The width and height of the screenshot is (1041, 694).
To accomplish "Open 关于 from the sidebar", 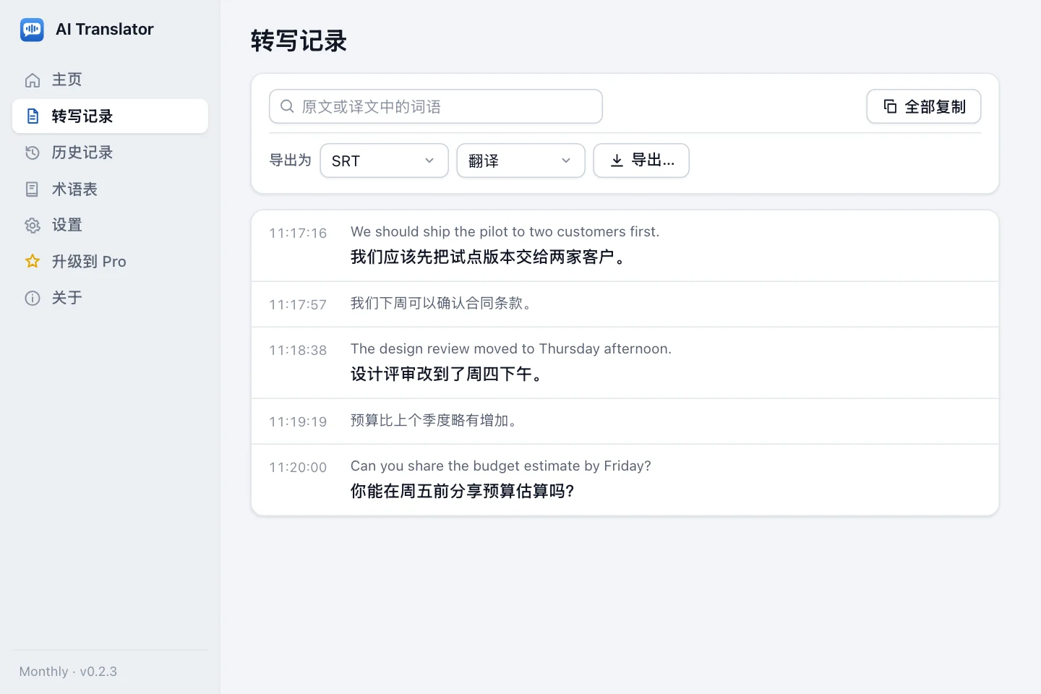I will coord(110,298).
